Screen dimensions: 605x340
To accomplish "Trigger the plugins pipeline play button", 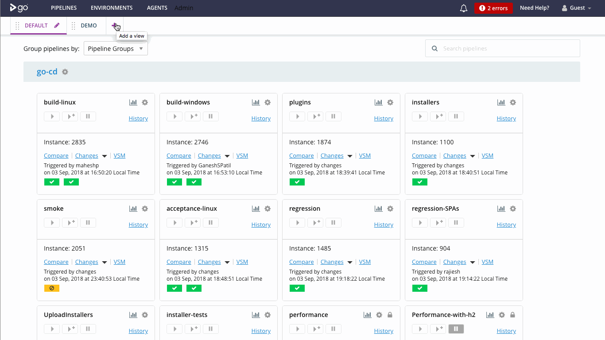I will pyautogui.click(x=297, y=116).
